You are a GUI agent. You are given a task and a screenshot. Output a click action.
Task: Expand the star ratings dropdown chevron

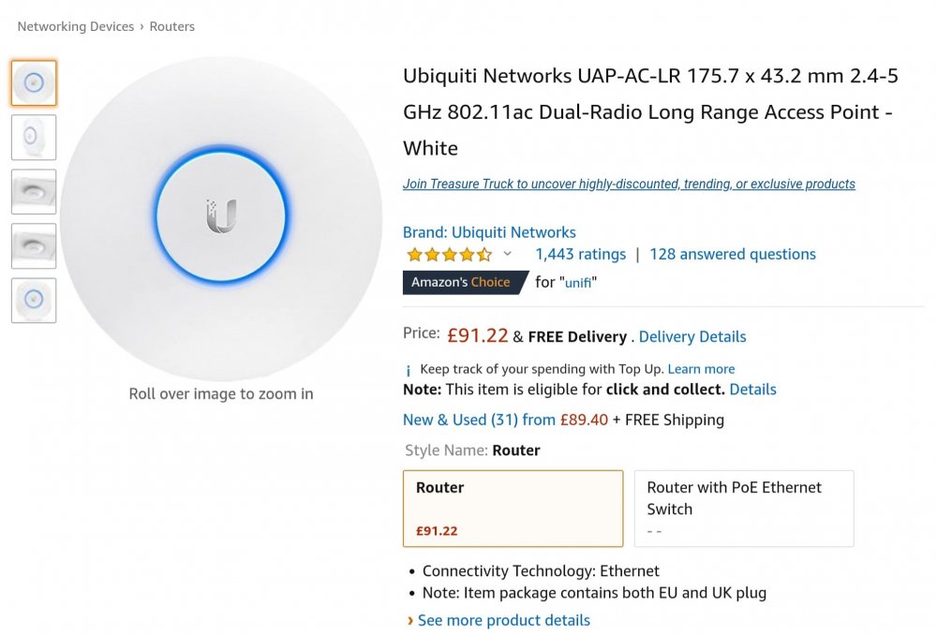click(507, 254)
